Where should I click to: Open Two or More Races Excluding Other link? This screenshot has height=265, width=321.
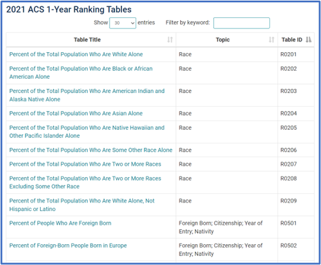click(x=85, y=183)
